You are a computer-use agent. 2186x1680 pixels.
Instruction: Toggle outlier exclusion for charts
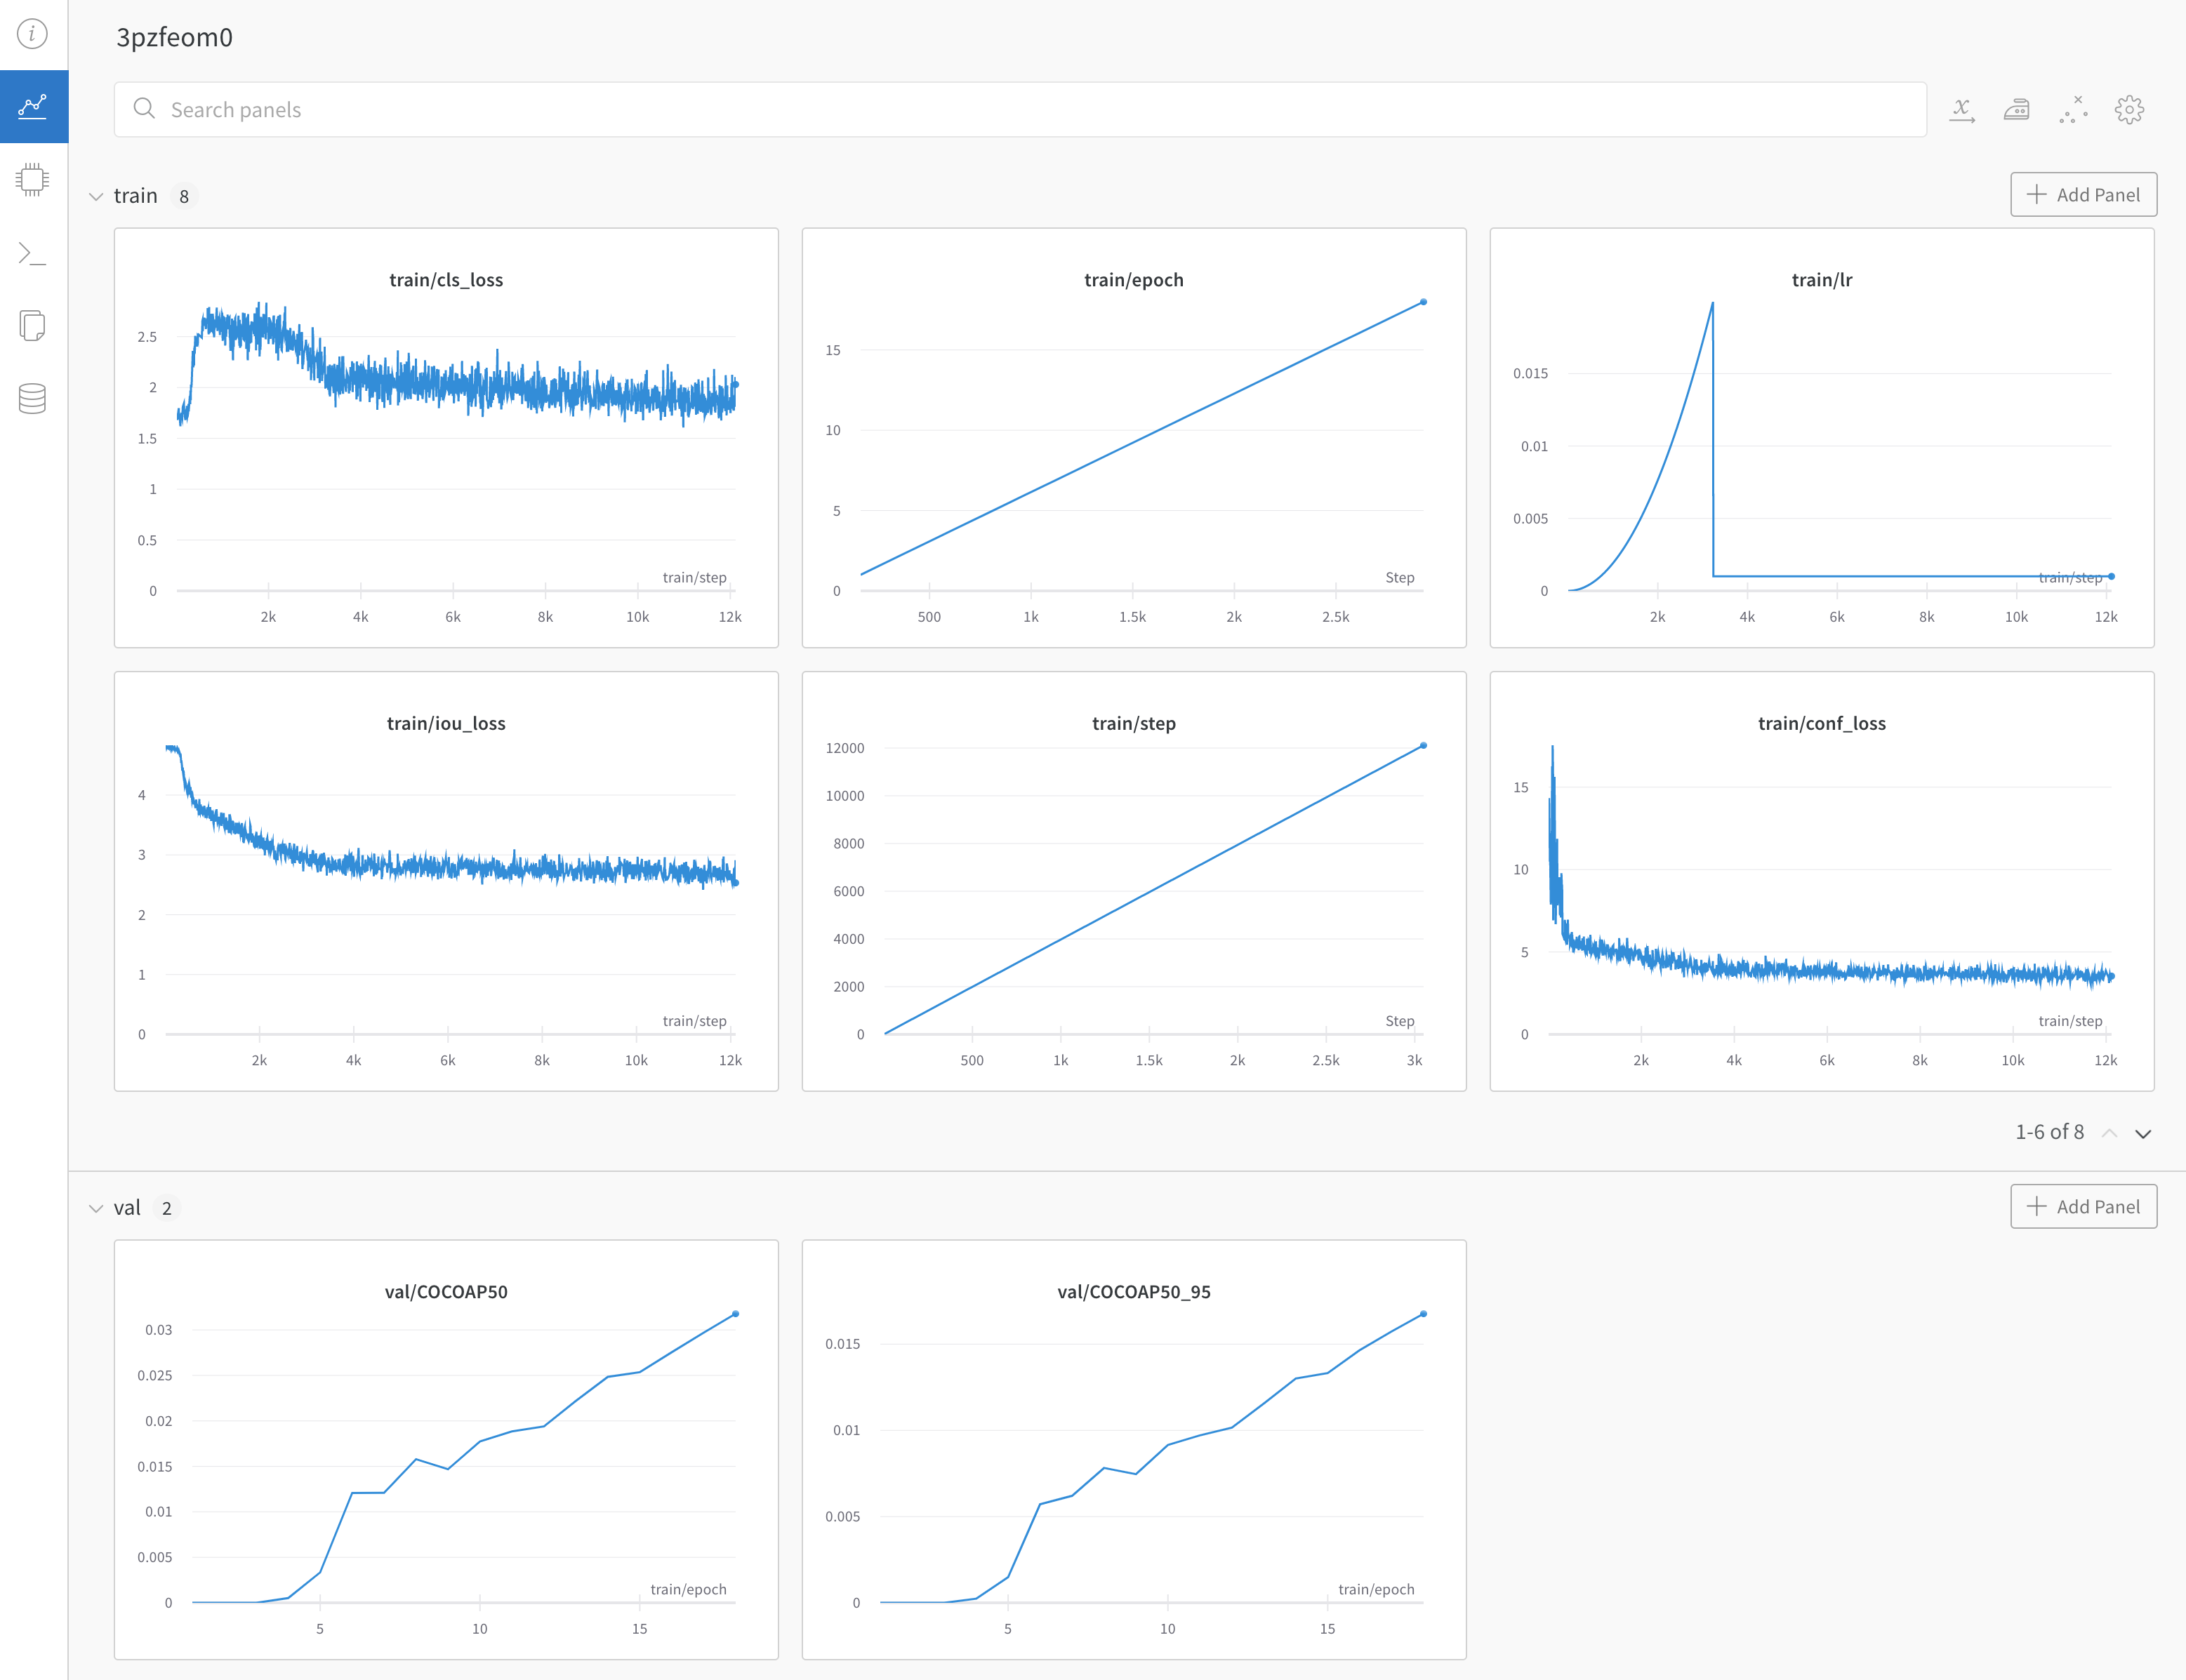(x=2073, y=110)
